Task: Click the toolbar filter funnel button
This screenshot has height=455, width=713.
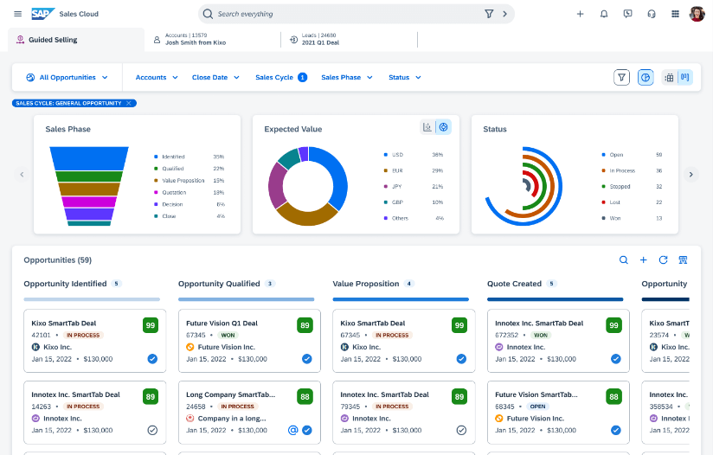Action: (x=621, y=77)
